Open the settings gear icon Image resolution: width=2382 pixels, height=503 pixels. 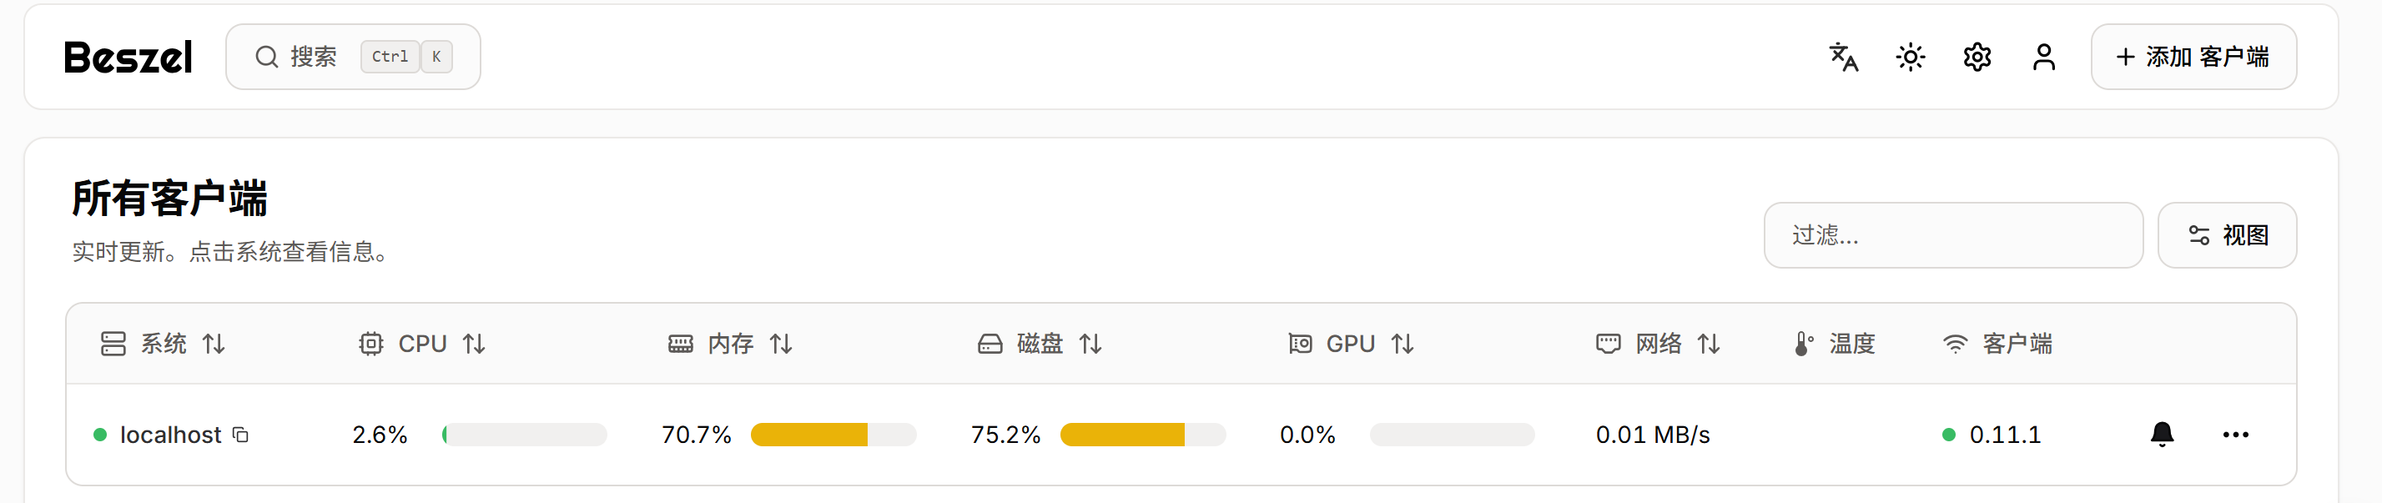1977,58
